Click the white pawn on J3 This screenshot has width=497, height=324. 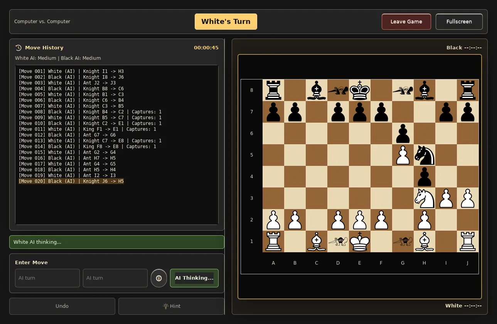[468, 198]
